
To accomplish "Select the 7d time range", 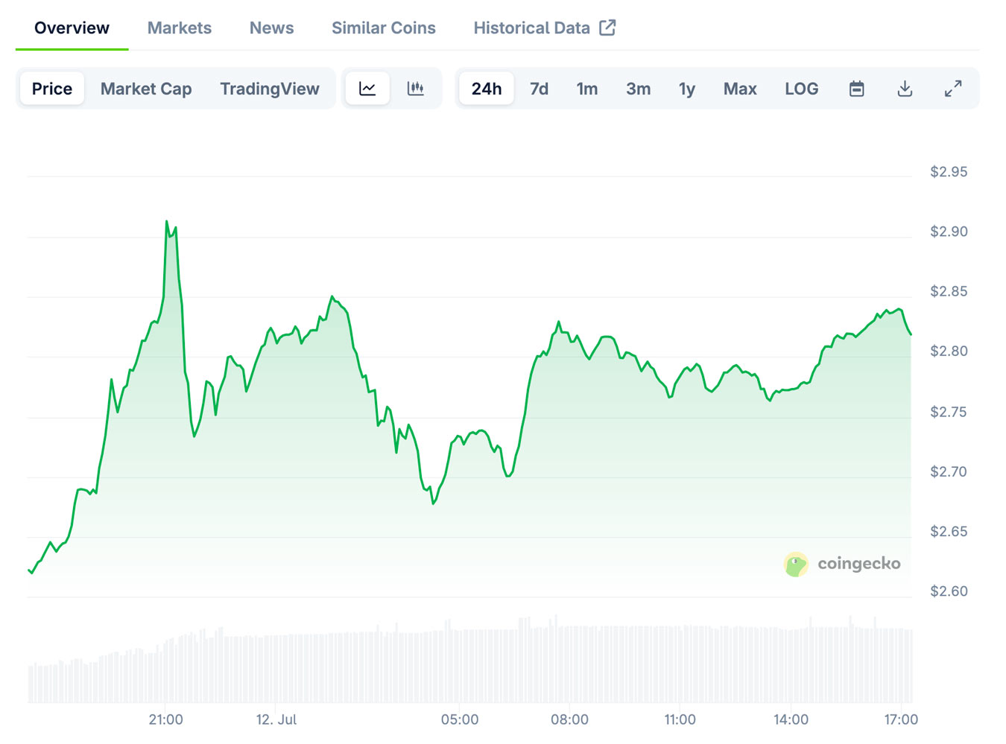I will 538,88.
